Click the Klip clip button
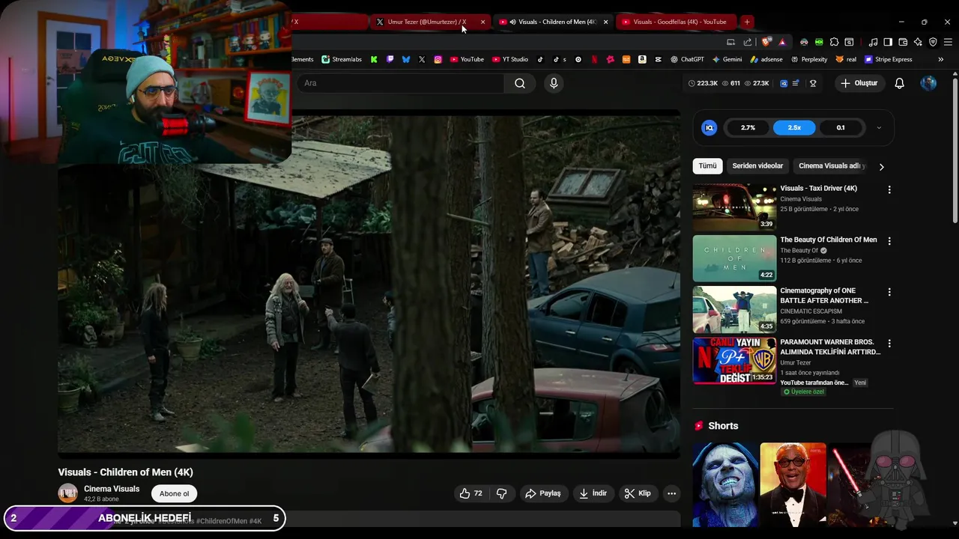 tap(638, 493)
